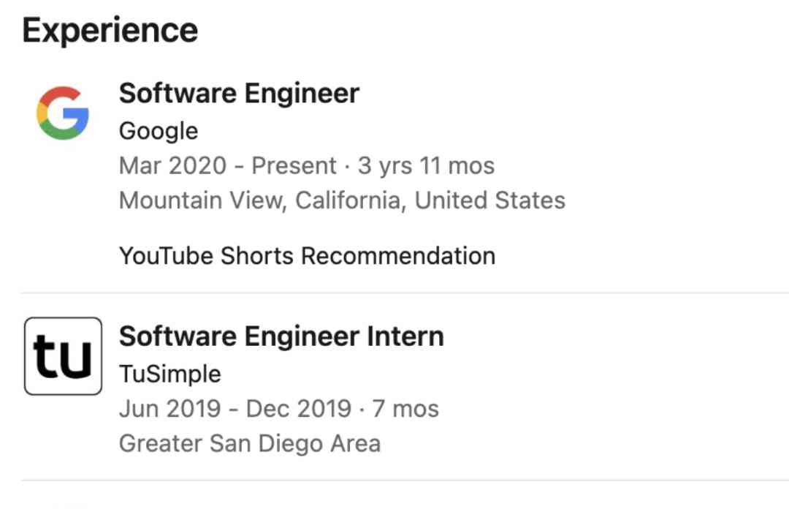Click the Google company logo
Image resolution: width=789 pixels, height=509 pixels.
[x=63, y=113]
